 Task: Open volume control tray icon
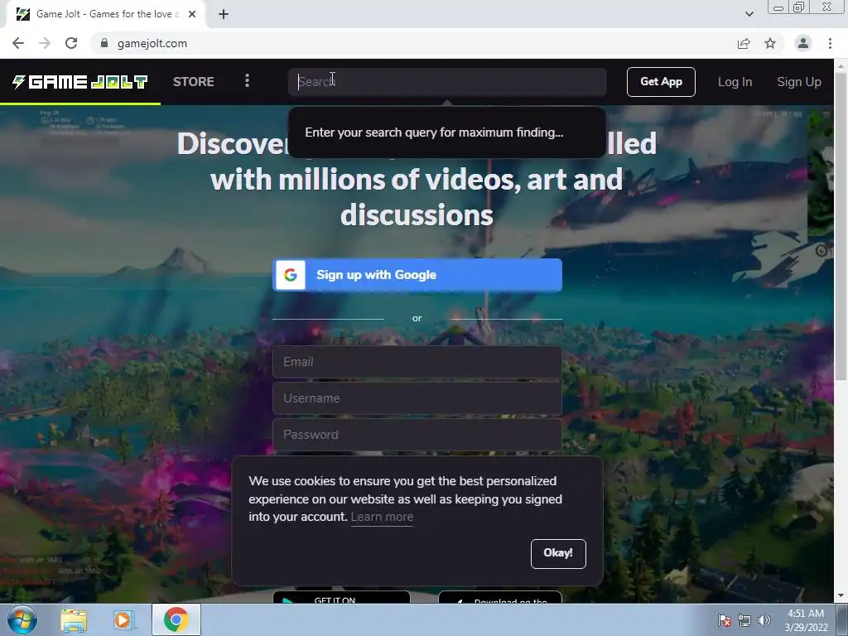(x=764, y=621)
